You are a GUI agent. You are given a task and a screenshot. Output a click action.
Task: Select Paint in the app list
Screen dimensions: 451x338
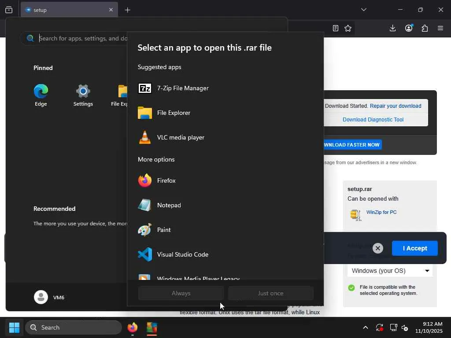(x=225, y=230)
